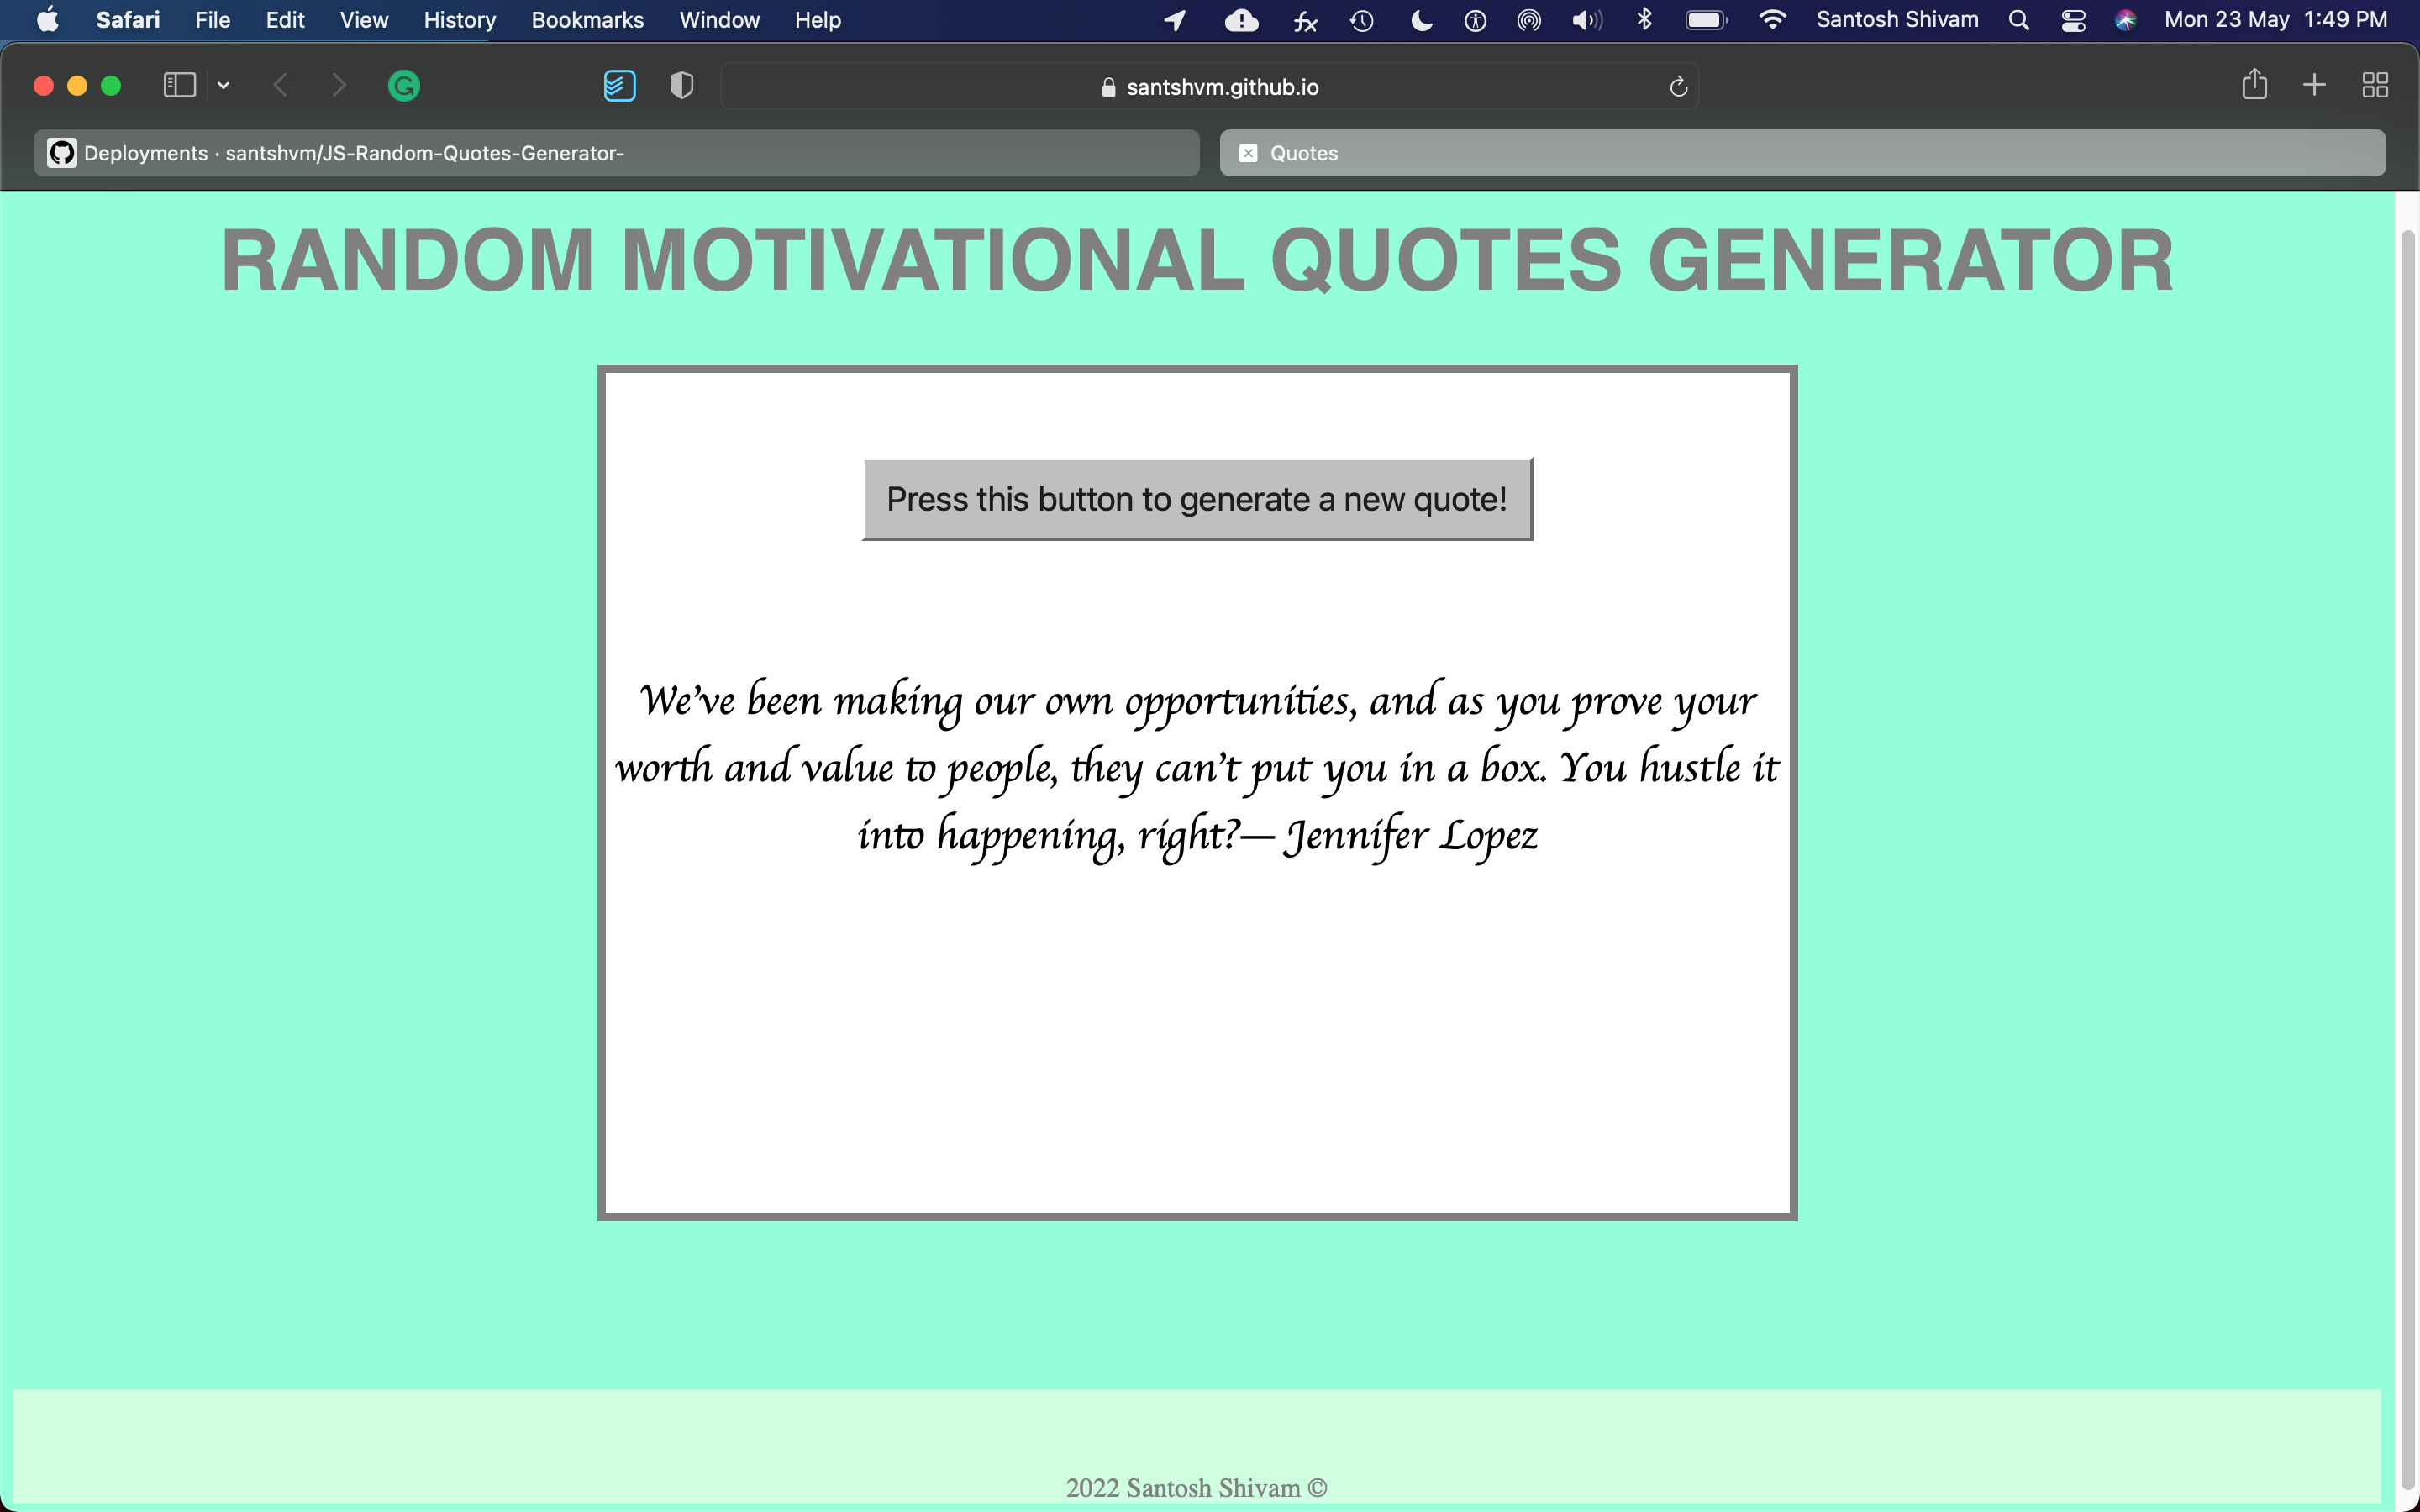Open the Share sheet icon

click(2254, 85)
